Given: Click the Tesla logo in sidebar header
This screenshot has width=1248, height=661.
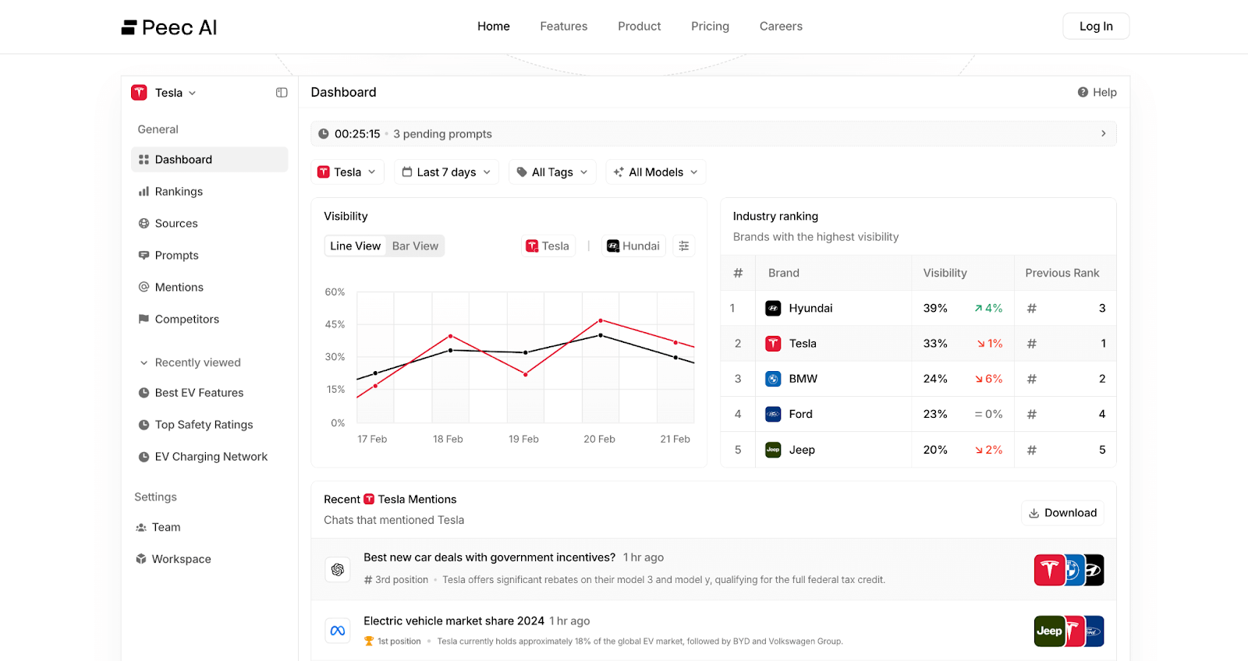Looking at the screenshot, I should [x=139, y=93].
